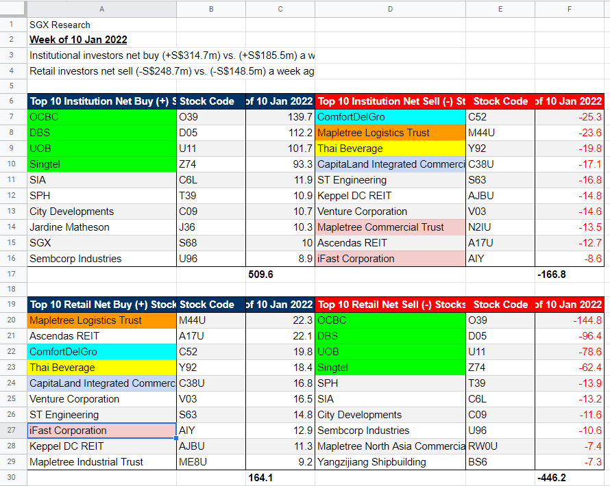Click the 'SGX Research' cell
The image size is (610, 486).
(x=102, y=25)
